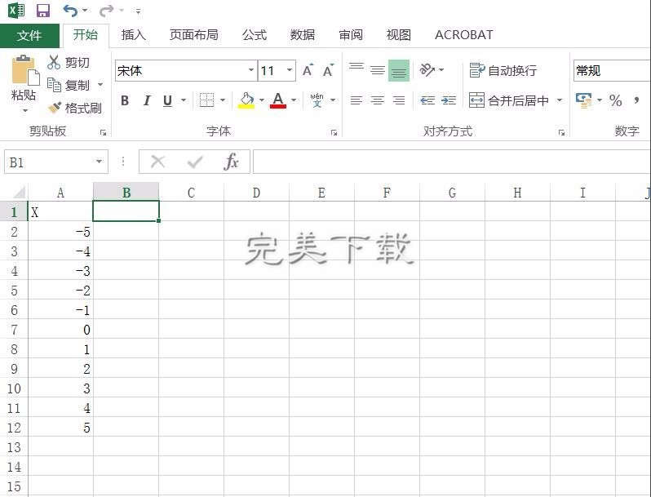
Task: Click the Copy icon
Action: 54,85
